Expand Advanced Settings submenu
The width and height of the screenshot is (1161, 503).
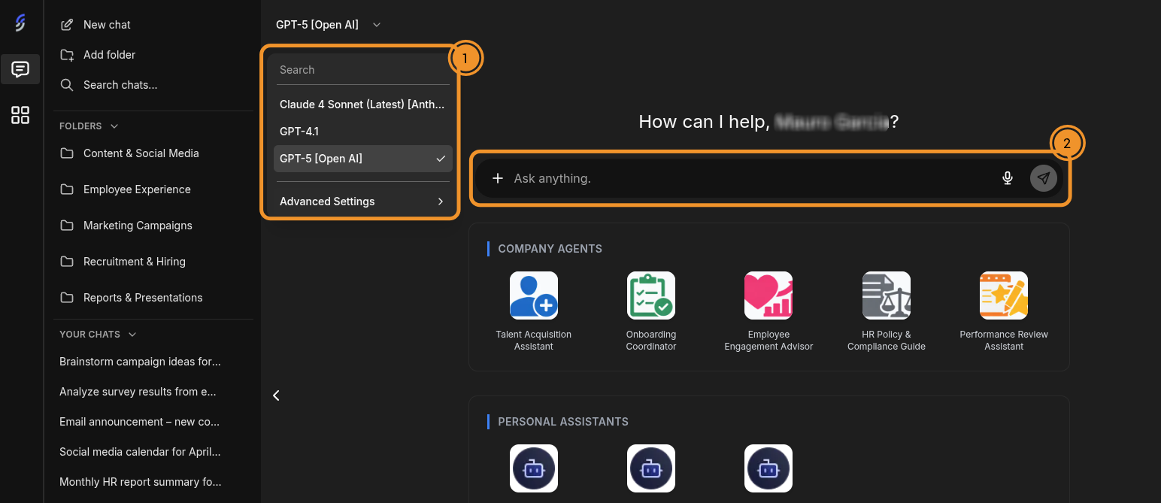[362, 202]
